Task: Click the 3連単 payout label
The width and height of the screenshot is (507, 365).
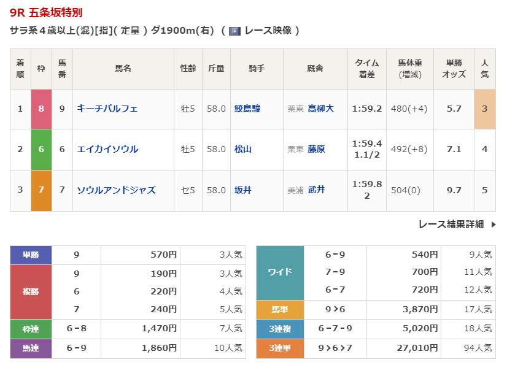Action: (x=280, y=348)
